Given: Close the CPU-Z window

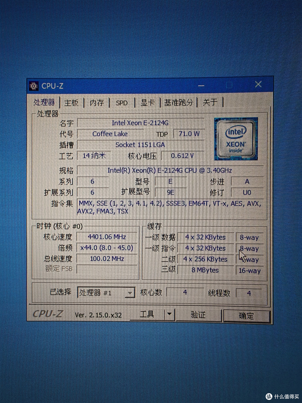Looking at the screenshot, I should tap(258, 84).
